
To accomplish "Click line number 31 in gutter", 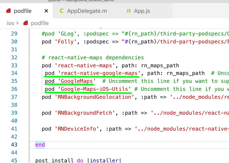I will 14,50.
